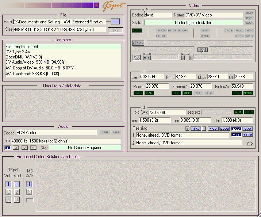Toggle the PROG scan indicator
The image size is (261, 217).
tap(138, 93)
